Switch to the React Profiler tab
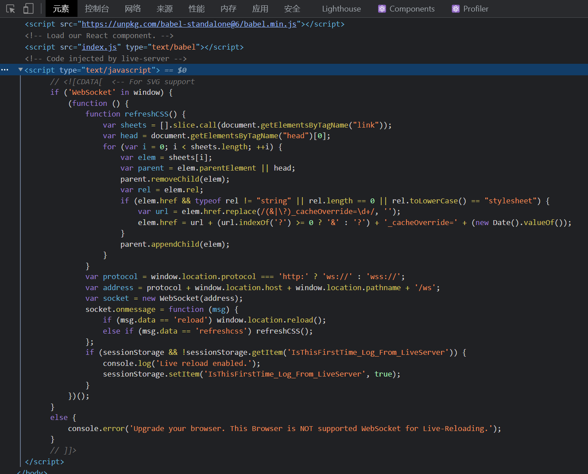This screenshot has width=588, height=474. 470,9
